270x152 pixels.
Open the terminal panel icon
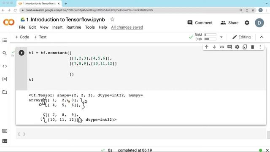[x=5, y=141]
